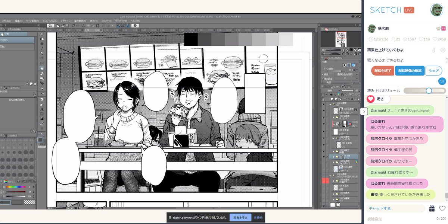Click the Undo arrow icon

click(x=73, y=25)
